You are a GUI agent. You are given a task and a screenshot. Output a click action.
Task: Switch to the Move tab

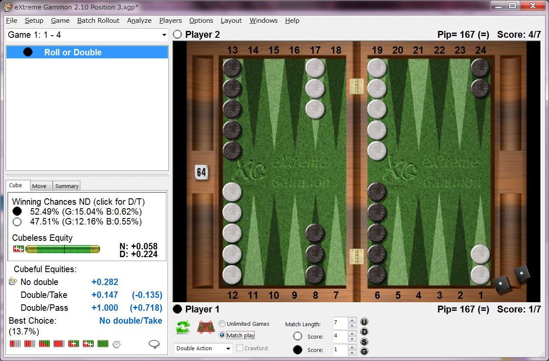click(42, 186)
